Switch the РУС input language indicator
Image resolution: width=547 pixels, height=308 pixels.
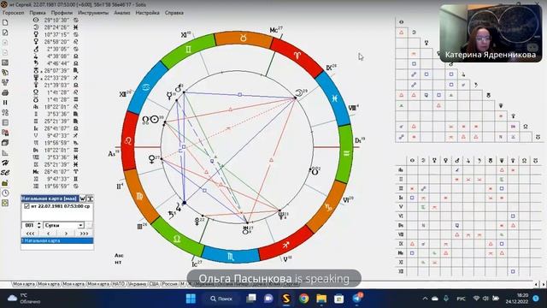coord(461,299)
